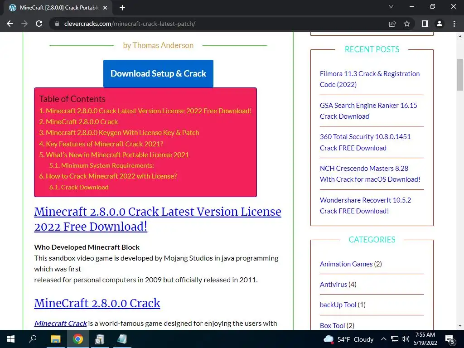Click the RECENT POSTS sidebar heading

click(x=372, y=49)
